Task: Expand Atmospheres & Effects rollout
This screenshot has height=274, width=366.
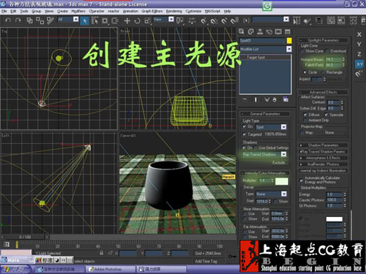Action: pyautogui.click(x=323, y=158)
